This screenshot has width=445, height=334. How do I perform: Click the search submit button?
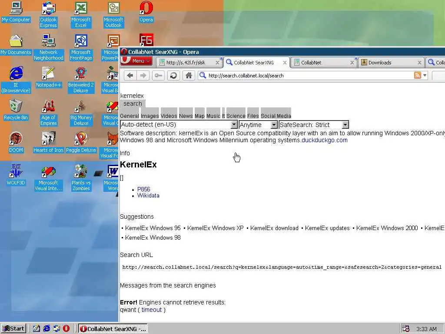pyautogui.click(x=133, y=104)
